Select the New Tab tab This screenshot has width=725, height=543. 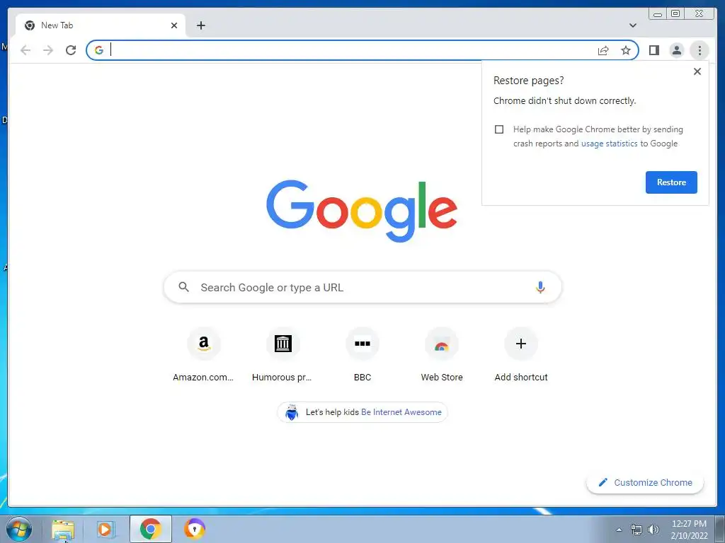(101, 25)
